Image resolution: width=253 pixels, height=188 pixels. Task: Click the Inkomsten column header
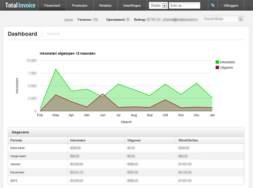(x=96, y=140)
